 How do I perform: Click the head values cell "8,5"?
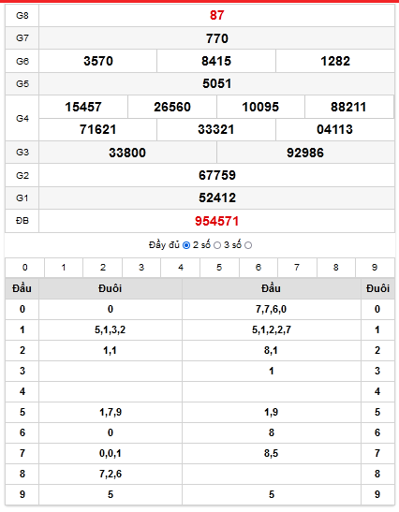coord(272,453)
